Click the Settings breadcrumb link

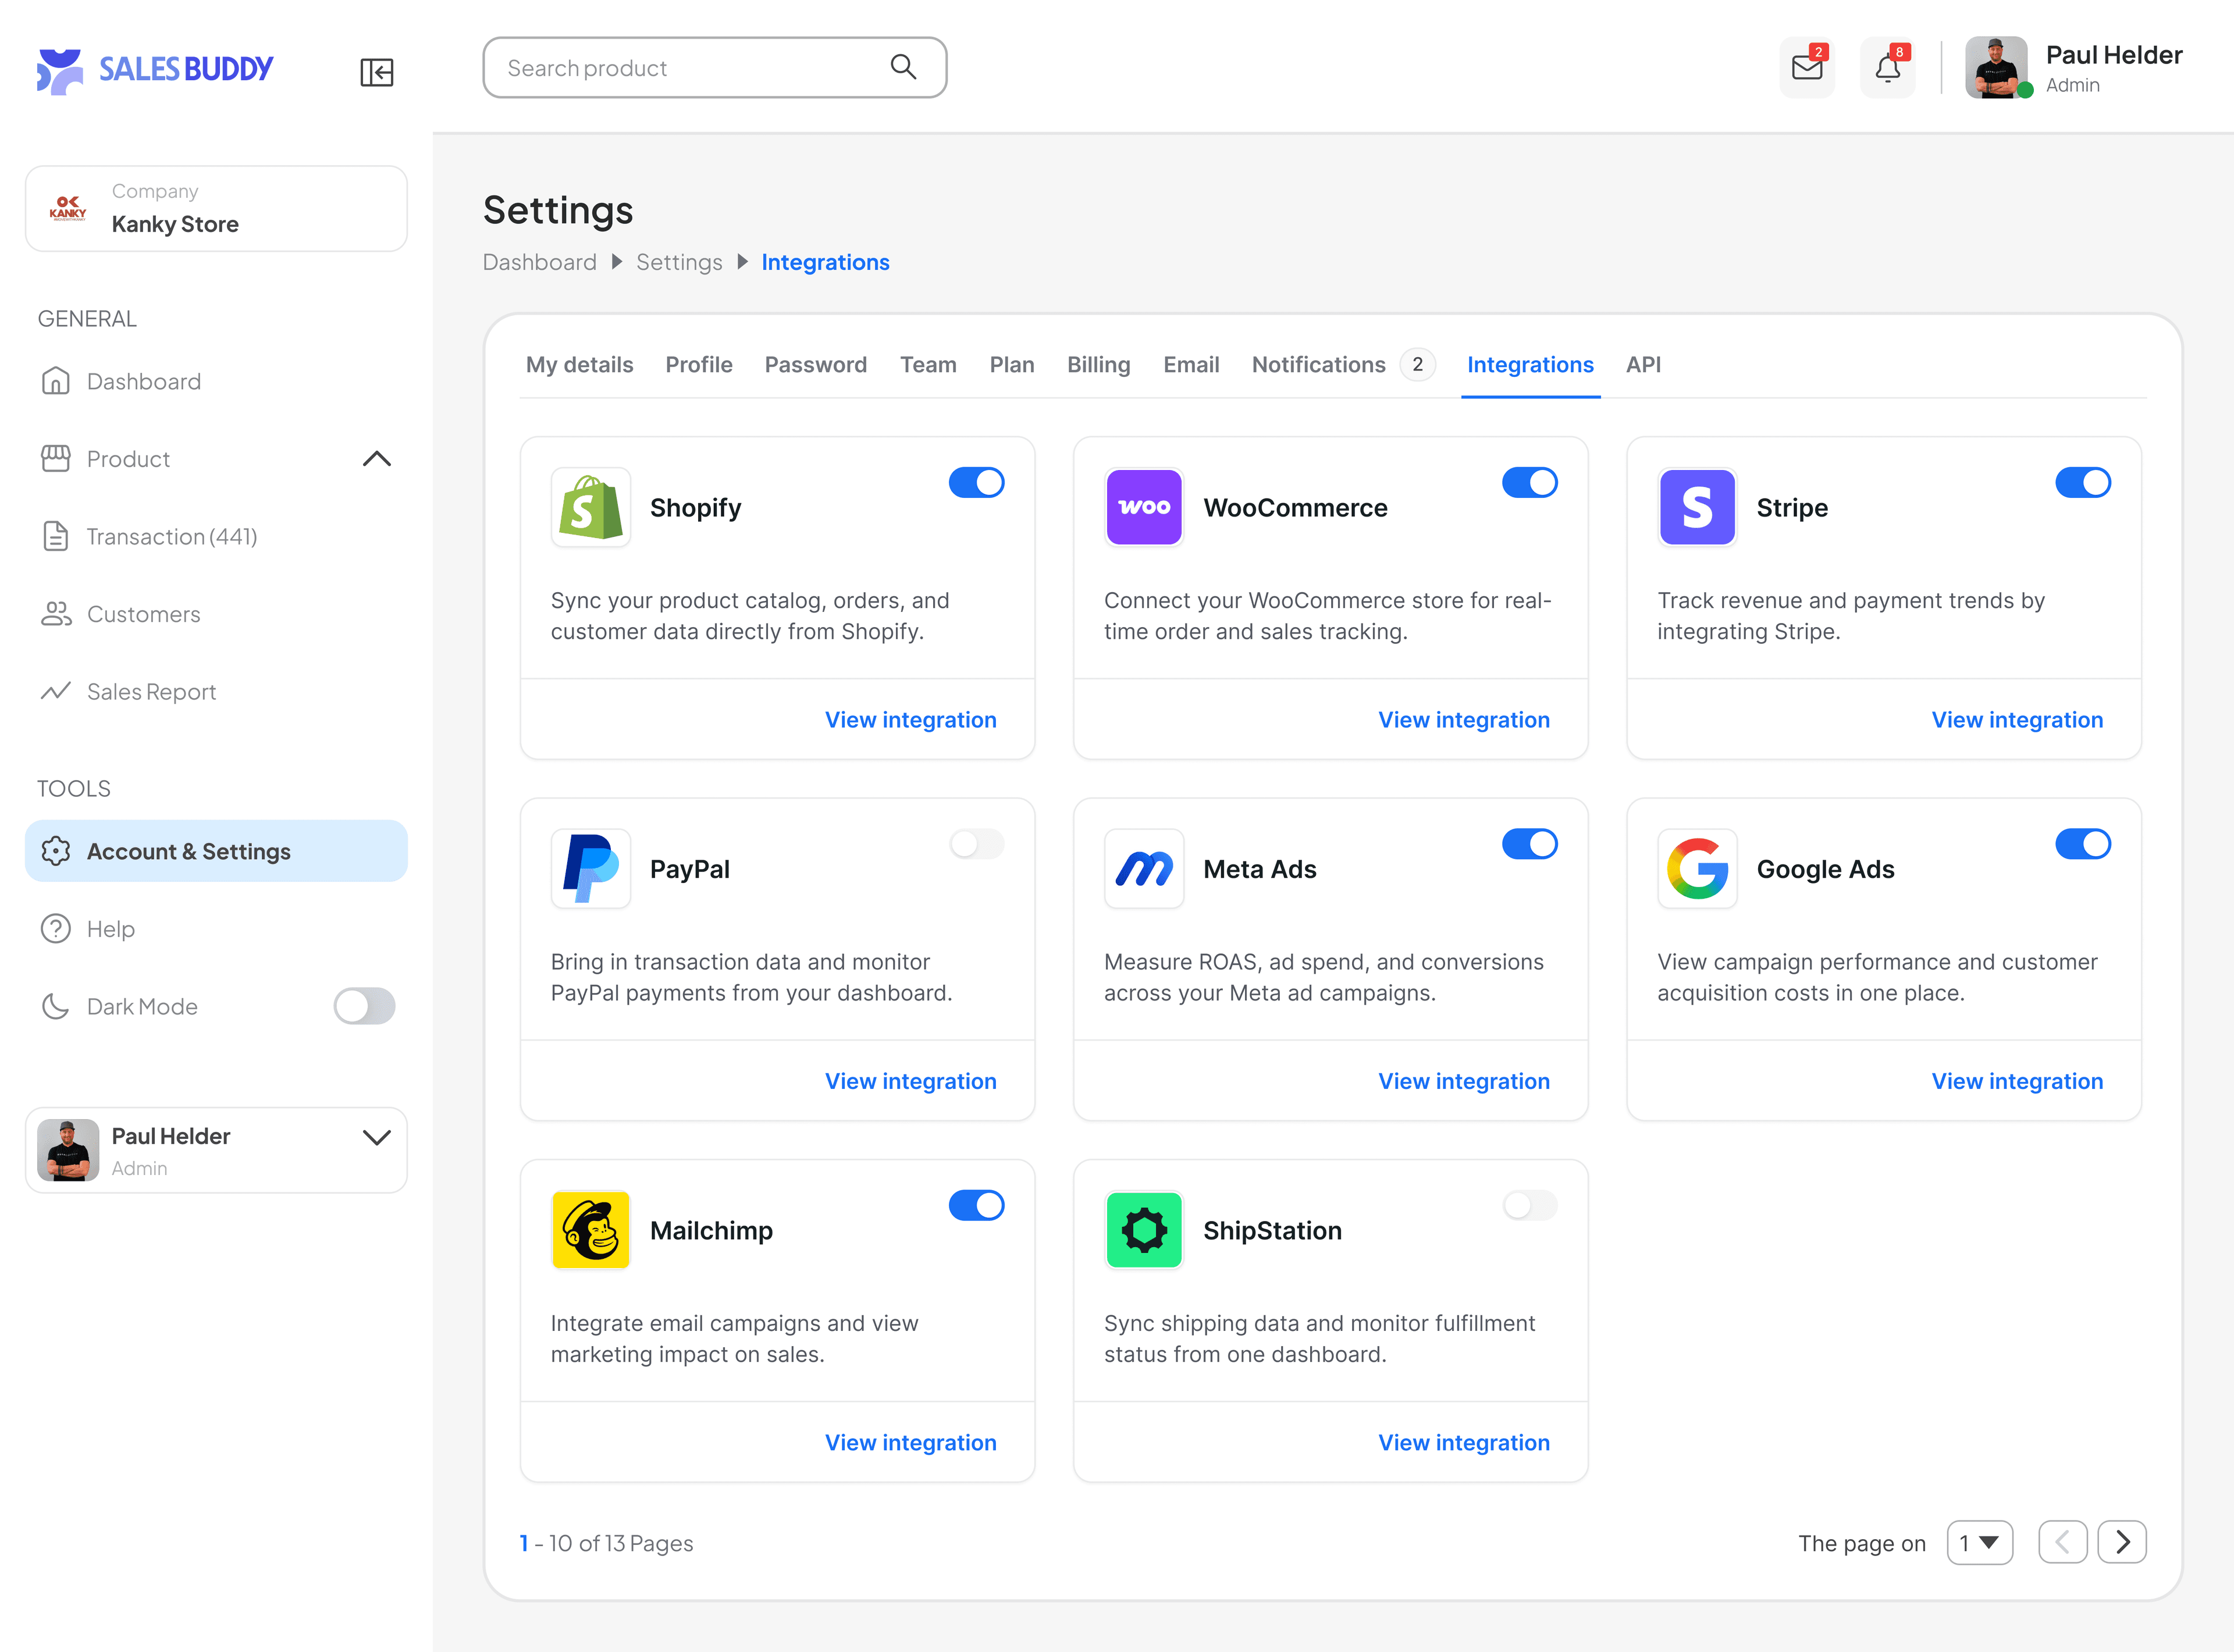click(x=679, y=262)
